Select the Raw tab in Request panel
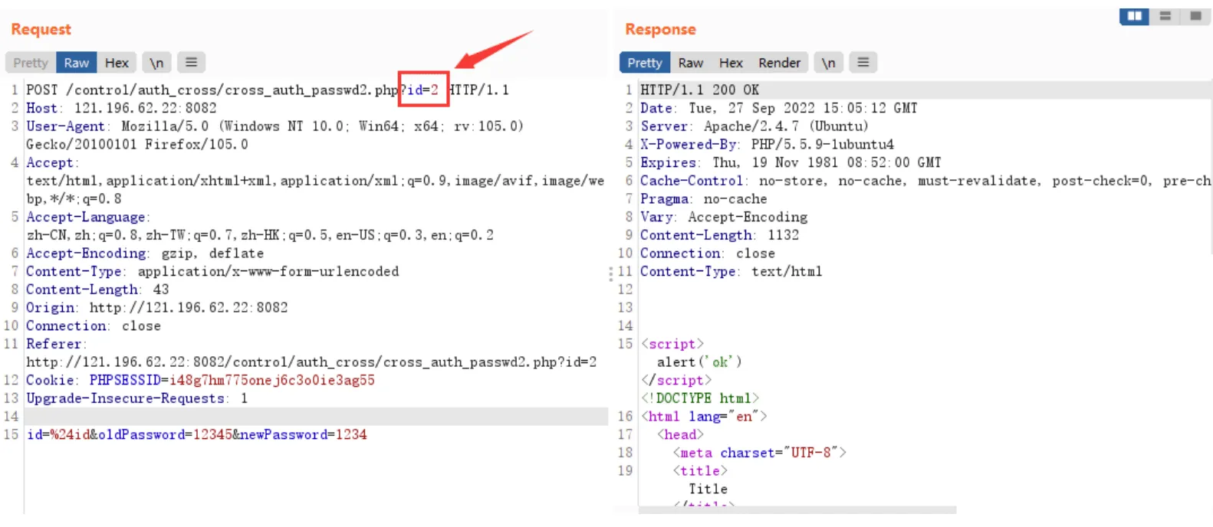1213x527 pixels. point(77,63)
